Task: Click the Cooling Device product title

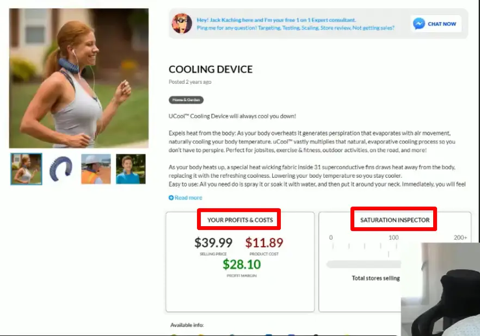Action: point(211,70)
